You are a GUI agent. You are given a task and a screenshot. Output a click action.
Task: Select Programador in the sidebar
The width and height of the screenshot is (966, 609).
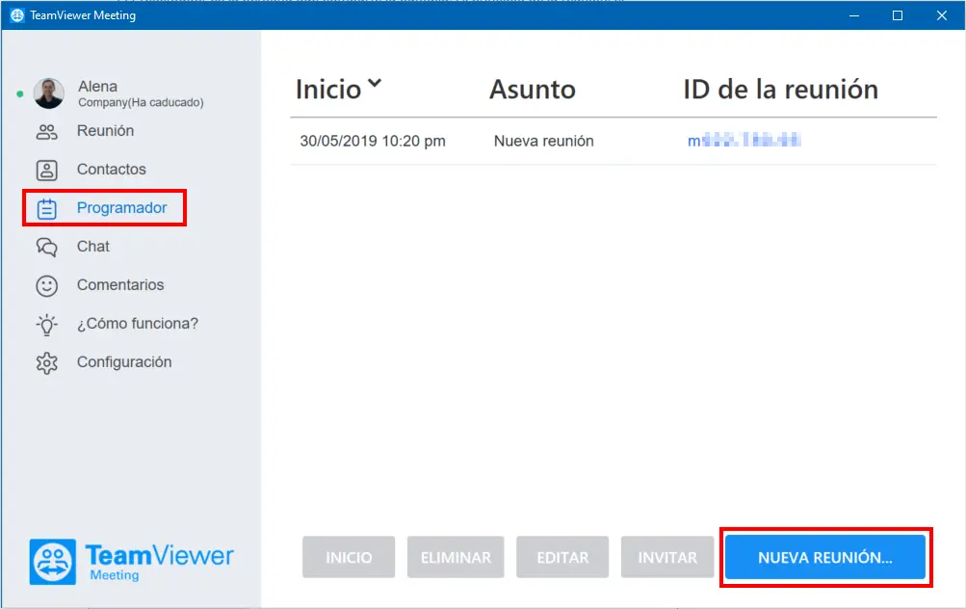pos(121,208)
